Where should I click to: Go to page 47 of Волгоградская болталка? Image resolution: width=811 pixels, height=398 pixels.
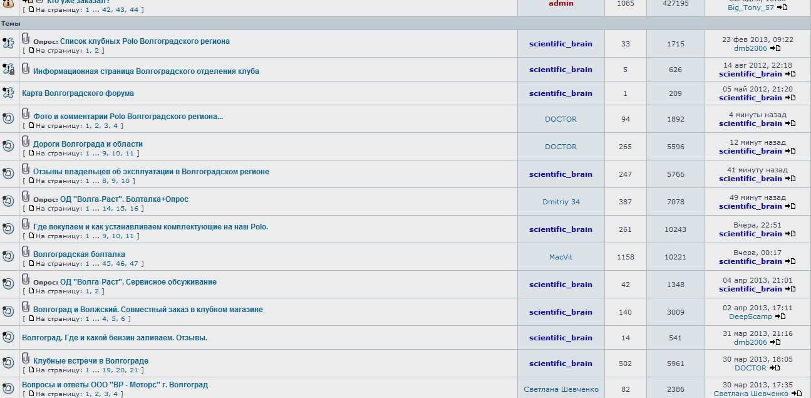[133, 264]
